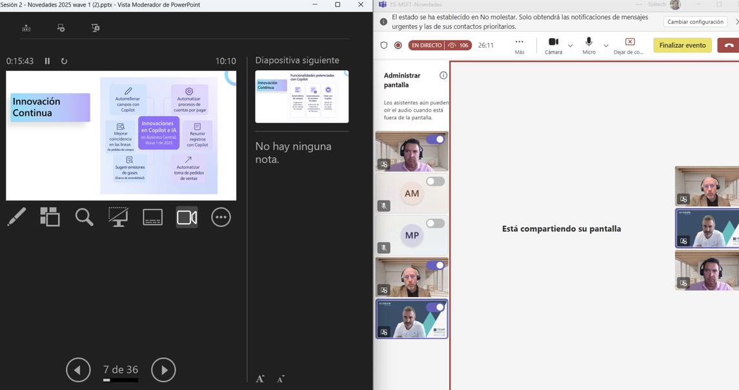Screen dimensions: 739x390
Task: Click the info icon on notification banner
Action: pyautogui.click(x=383, y=22)
